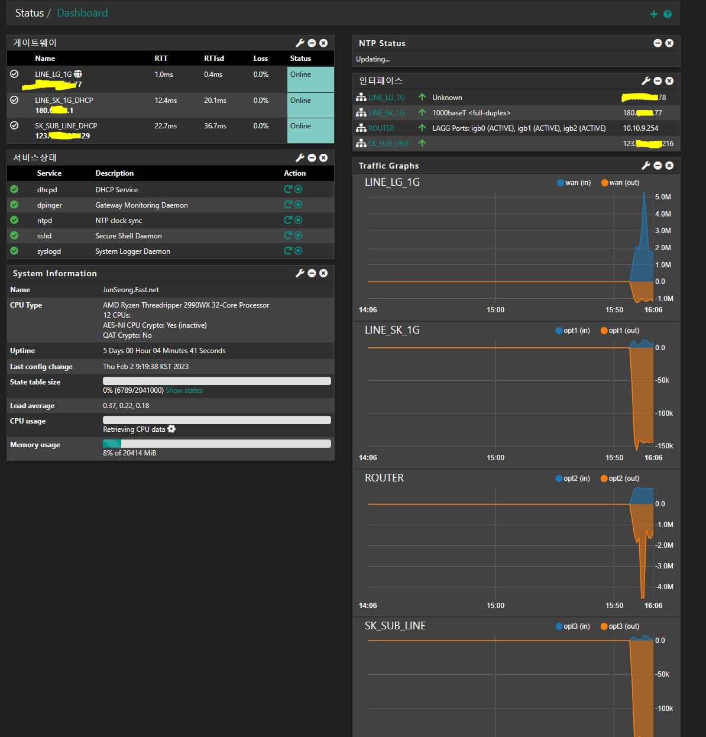706x737 pixels.
Task: Toggle opt3 (in) legend in SK_SUB_LINE graph
Action: 572,626
